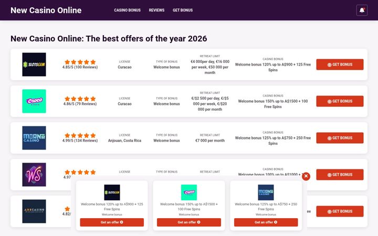Click Croco logo in the popup card
This screenshot has height=236, width=378.
(189, 192)
